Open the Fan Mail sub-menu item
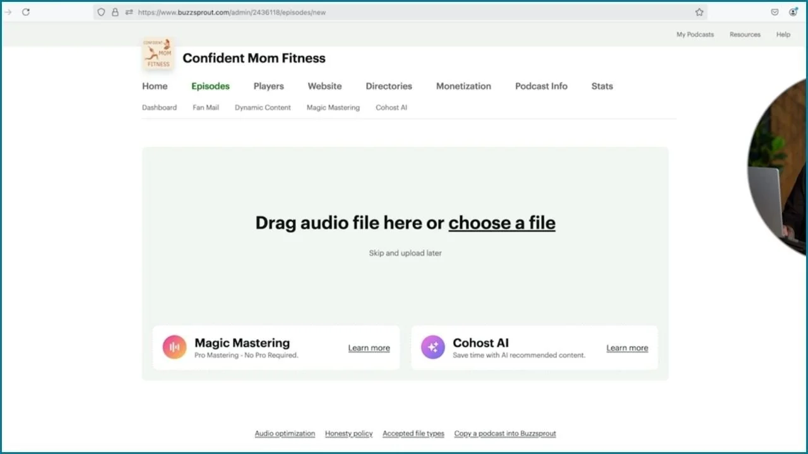Image resolution: width=808 pixels, height=454 pixels. 206,108
